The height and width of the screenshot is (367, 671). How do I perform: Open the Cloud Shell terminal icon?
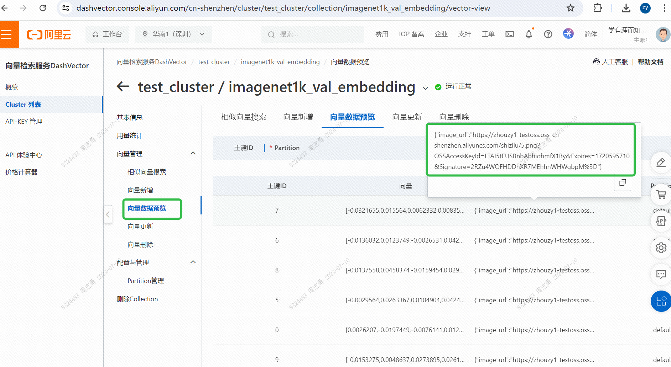(510, 34)
